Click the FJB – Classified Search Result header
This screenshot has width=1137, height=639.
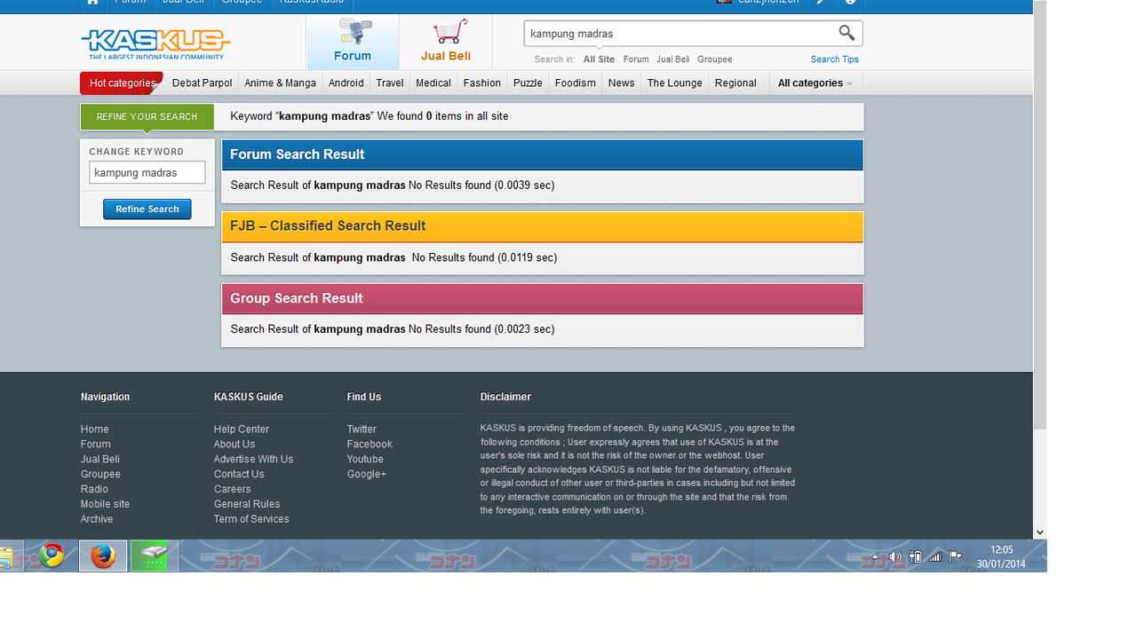pyautogui.click(x=542, y=226)
